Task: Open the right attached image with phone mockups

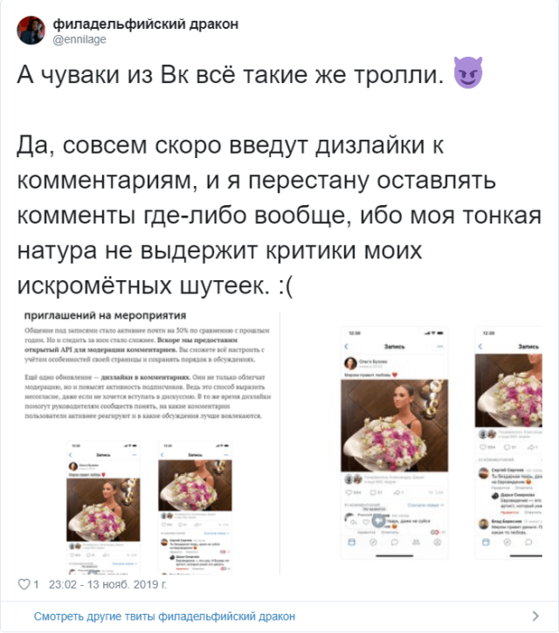Action: tap(411, 443)
